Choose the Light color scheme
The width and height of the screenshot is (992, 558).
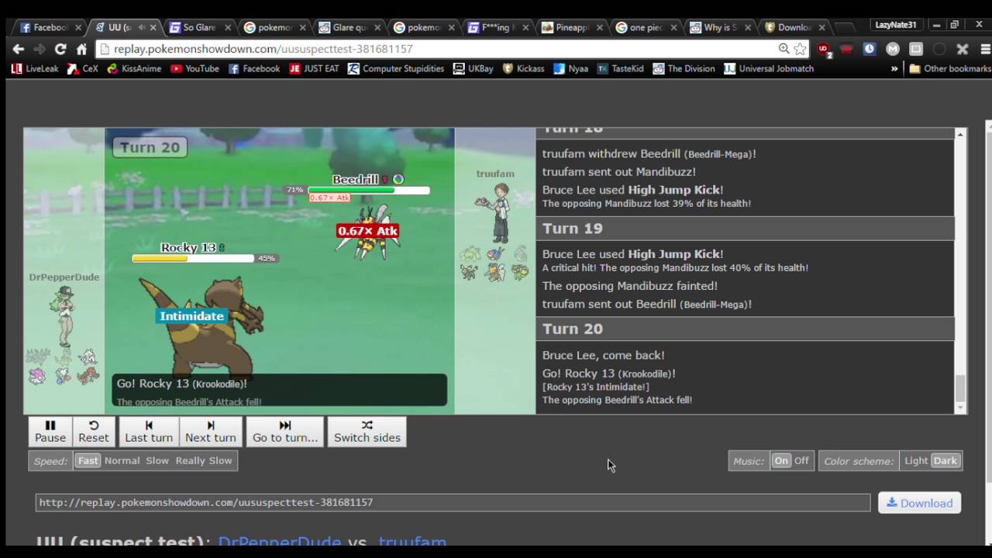tap(916, 460)
